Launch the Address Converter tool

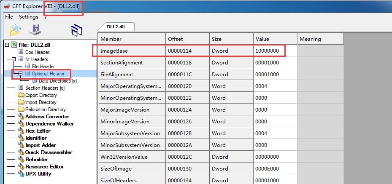pos(48,117)
